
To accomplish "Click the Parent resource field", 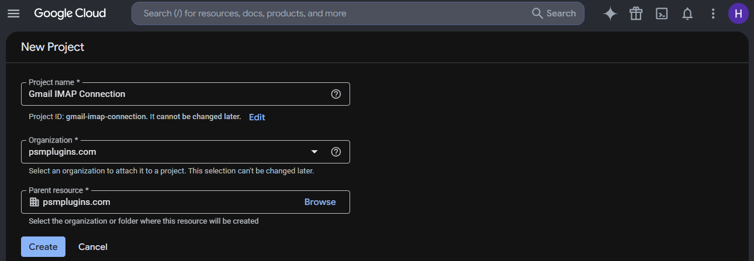I will (185, 202).
